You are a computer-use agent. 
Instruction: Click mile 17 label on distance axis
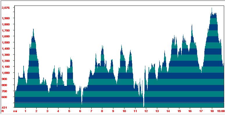point(201,111)
